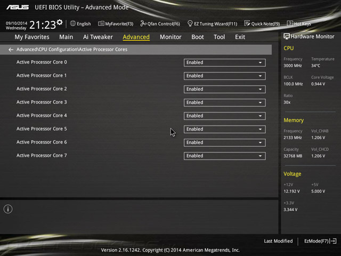The image size is (341, 256).
Task: Switch to My Favorites tab
Action: pyautogui.click(x=32, y=37)
